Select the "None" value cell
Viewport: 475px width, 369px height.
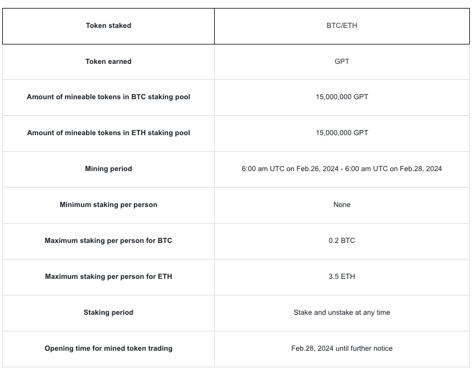point(342,205)
